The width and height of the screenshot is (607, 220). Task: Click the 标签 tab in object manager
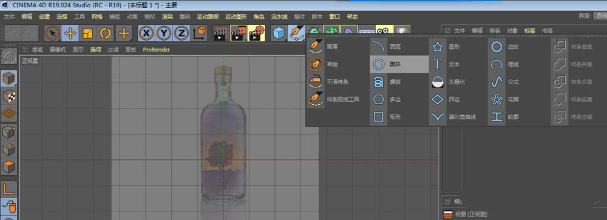click(x=529, y=30)
